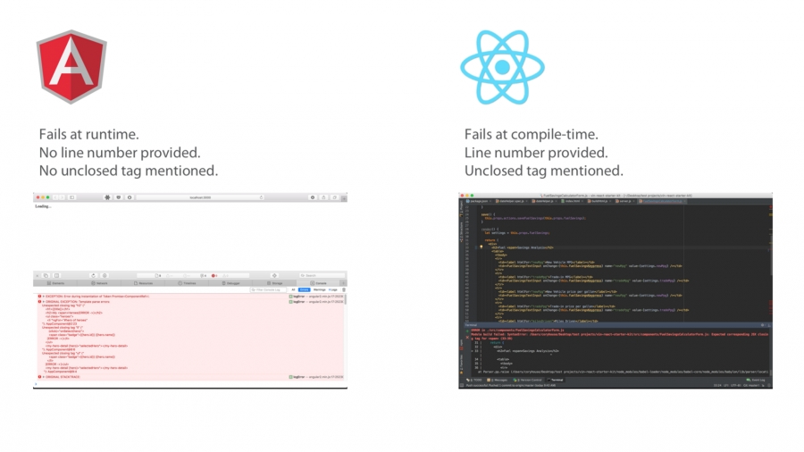Open the Messages tool window tab
The height and width of the screenshot is (452, 804).
coord(497,381)
